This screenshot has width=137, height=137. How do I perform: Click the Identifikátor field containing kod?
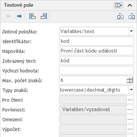point(97,41)
